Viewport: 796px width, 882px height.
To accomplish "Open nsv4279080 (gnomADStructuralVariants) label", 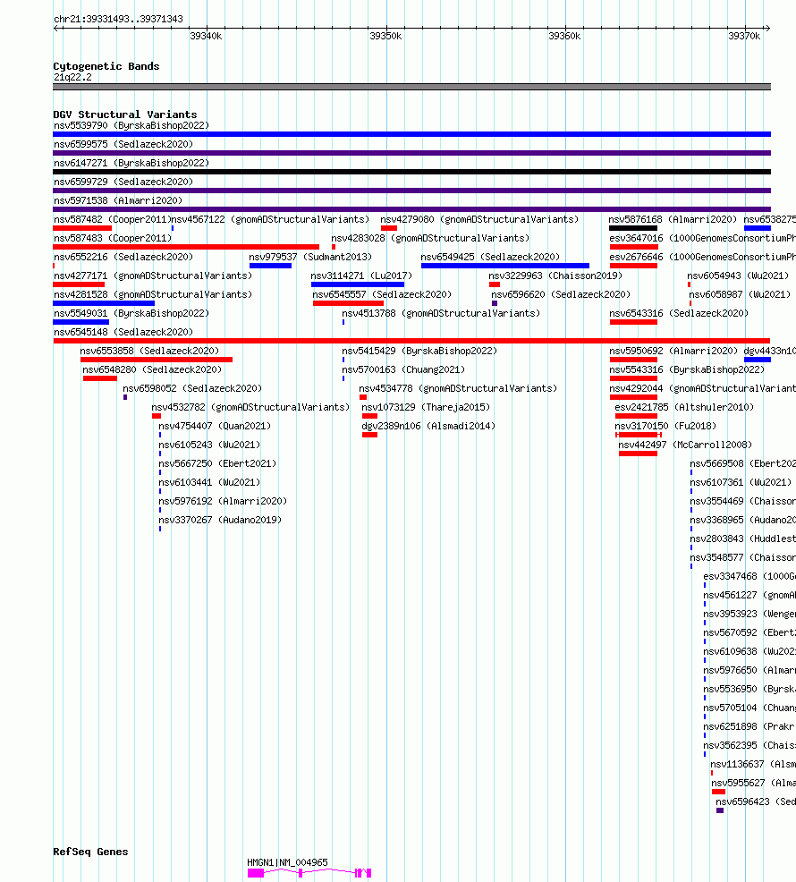I will point(479,219).
